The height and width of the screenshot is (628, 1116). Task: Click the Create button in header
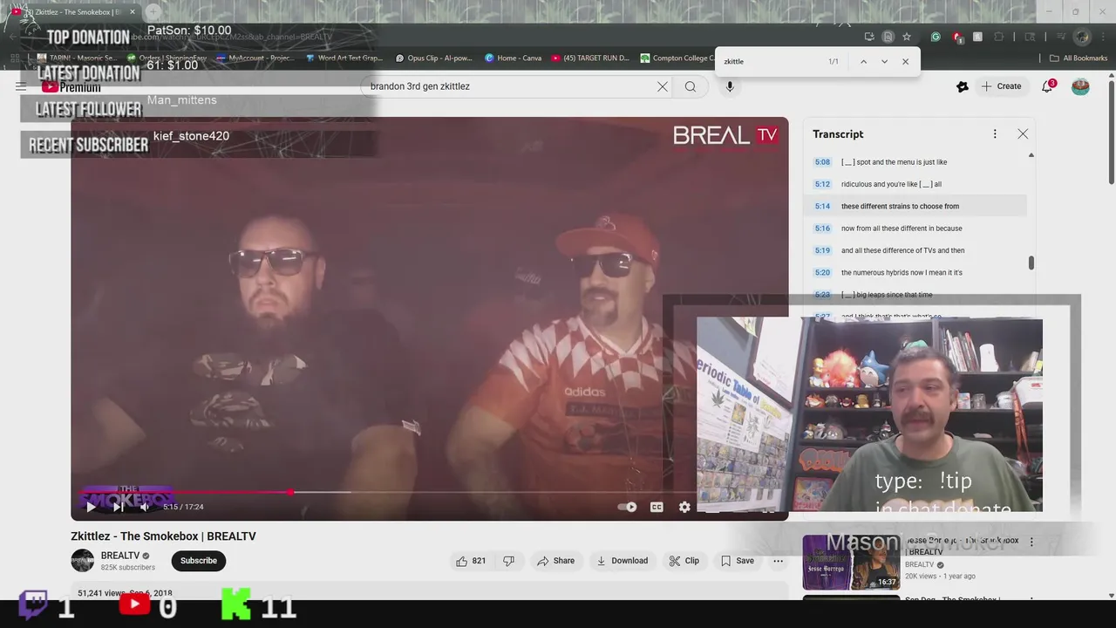click(1001, 86)
